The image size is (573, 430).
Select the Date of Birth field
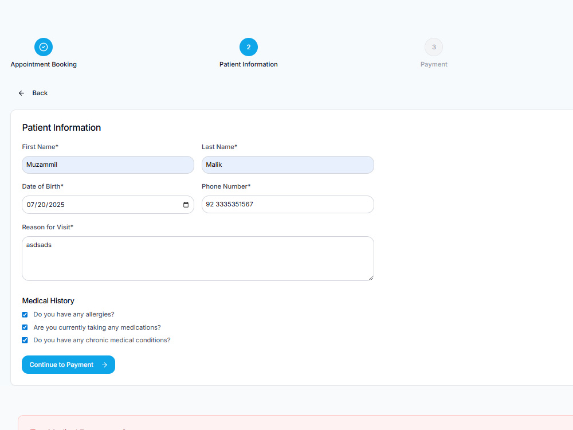108,205
